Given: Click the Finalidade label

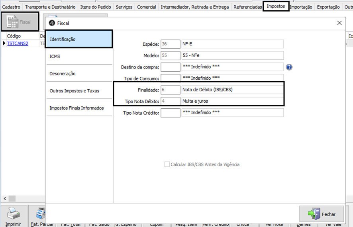Looking at the screenshot, I should [148, 90].
